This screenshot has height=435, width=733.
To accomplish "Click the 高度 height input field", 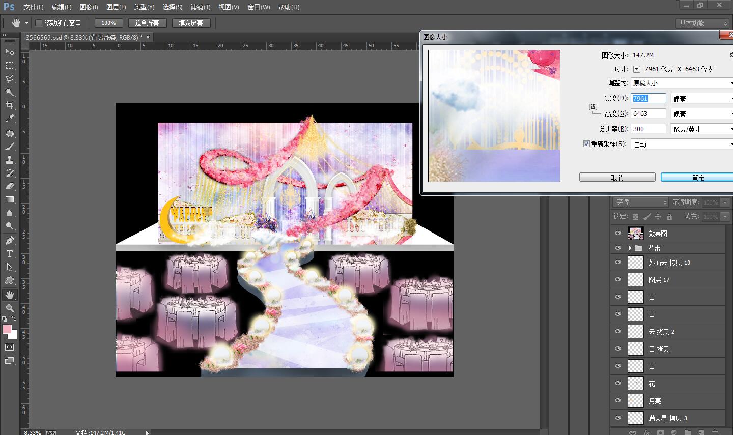I will coord(649,113).
